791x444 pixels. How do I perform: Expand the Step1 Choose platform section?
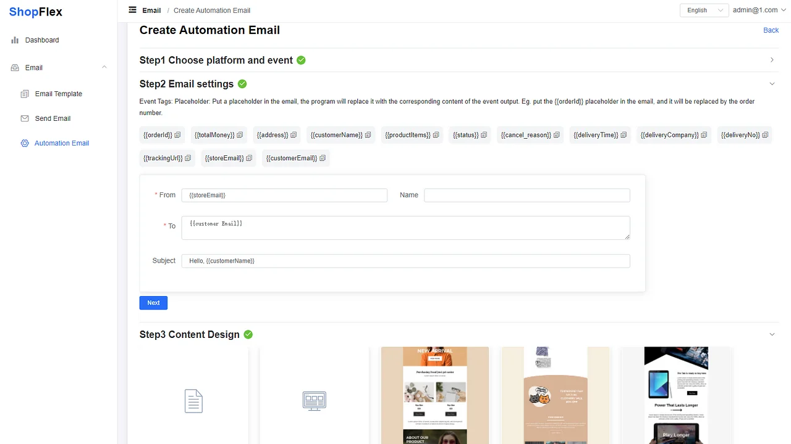pyautogui.click(x=772, y=60)
